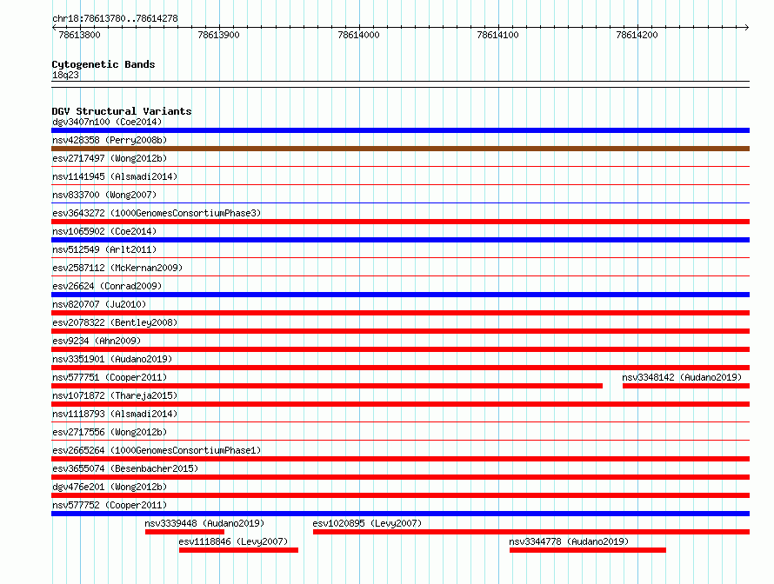Click the 18q23 cytogenetic band label

tap(65, 75)
